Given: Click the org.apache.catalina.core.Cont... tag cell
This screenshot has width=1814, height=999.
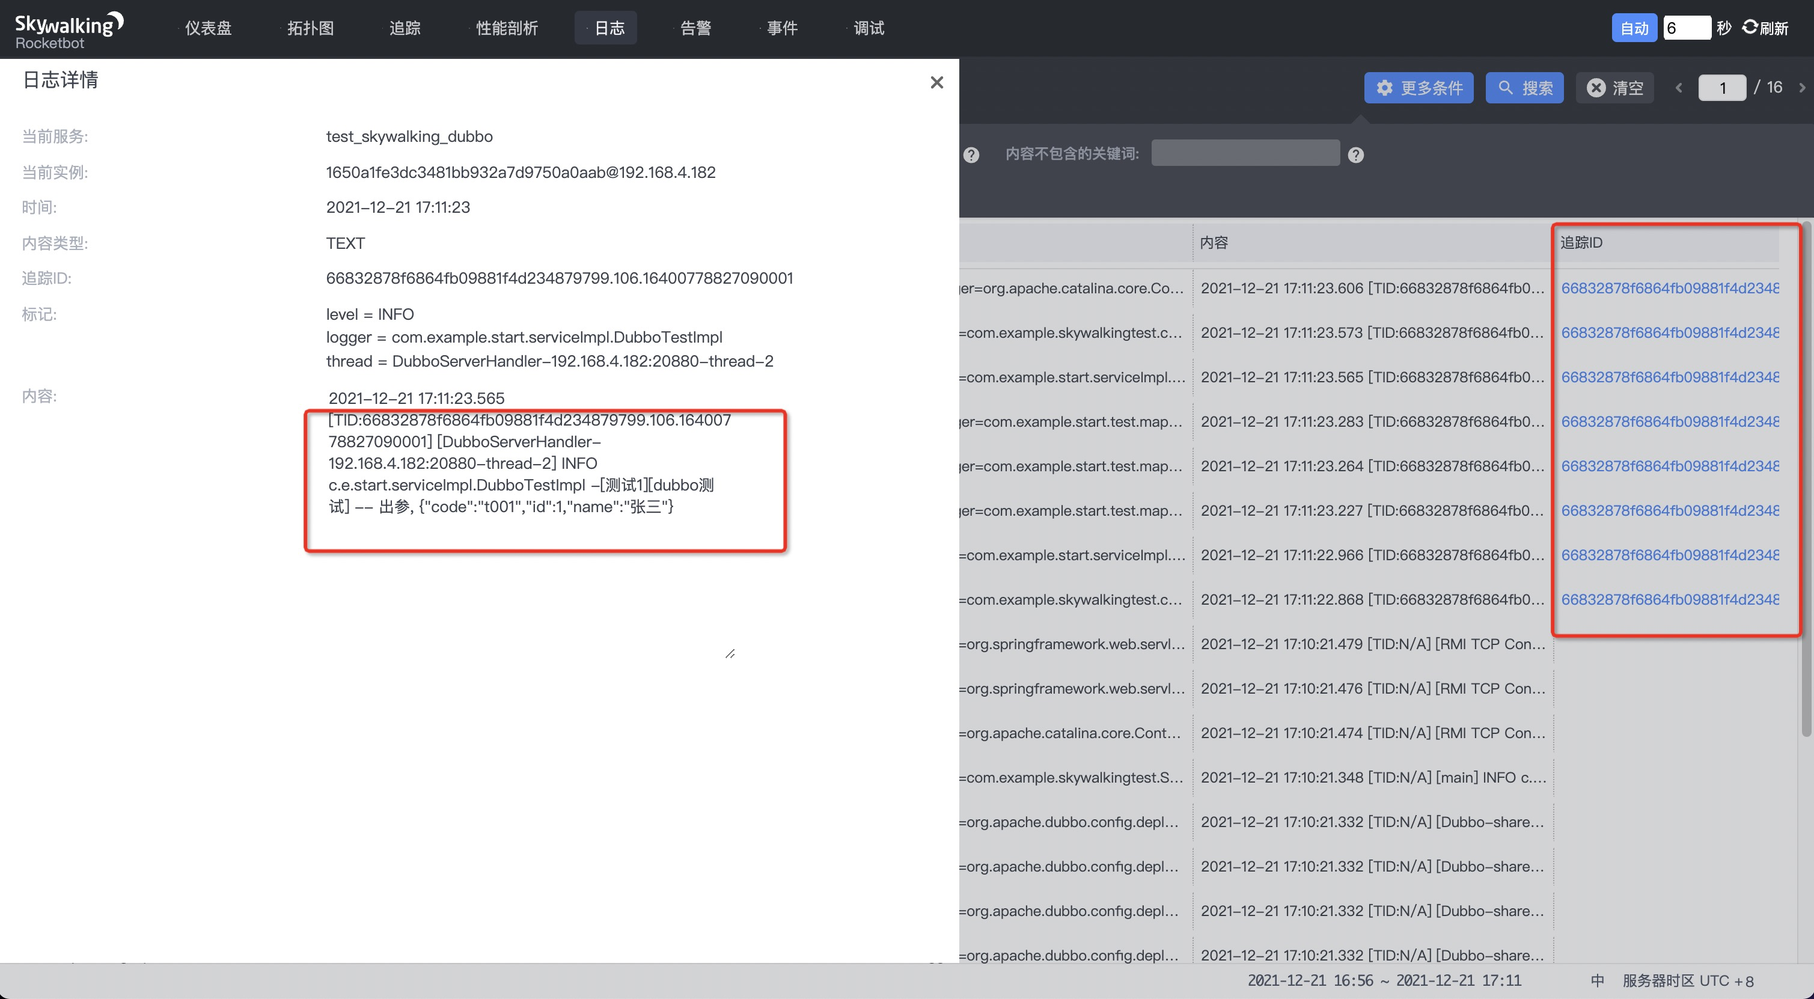Looking at the screenshot, I should tap(1070, 733).
